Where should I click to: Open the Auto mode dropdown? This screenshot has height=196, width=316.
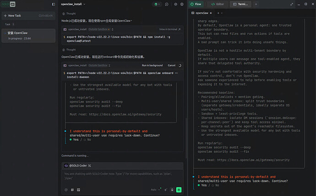coord(155,190)
